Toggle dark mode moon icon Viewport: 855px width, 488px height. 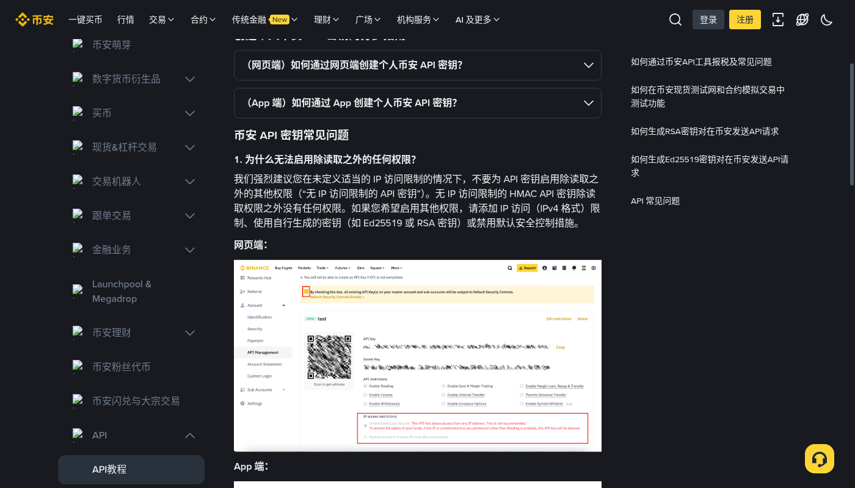827,20
